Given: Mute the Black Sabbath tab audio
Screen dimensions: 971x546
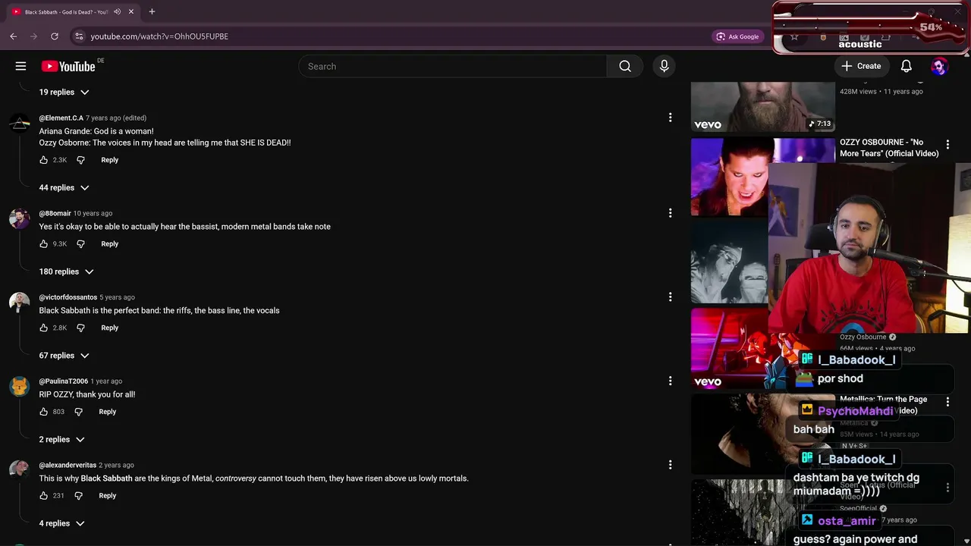Looking at the screenshot, I should click(117, 12).
